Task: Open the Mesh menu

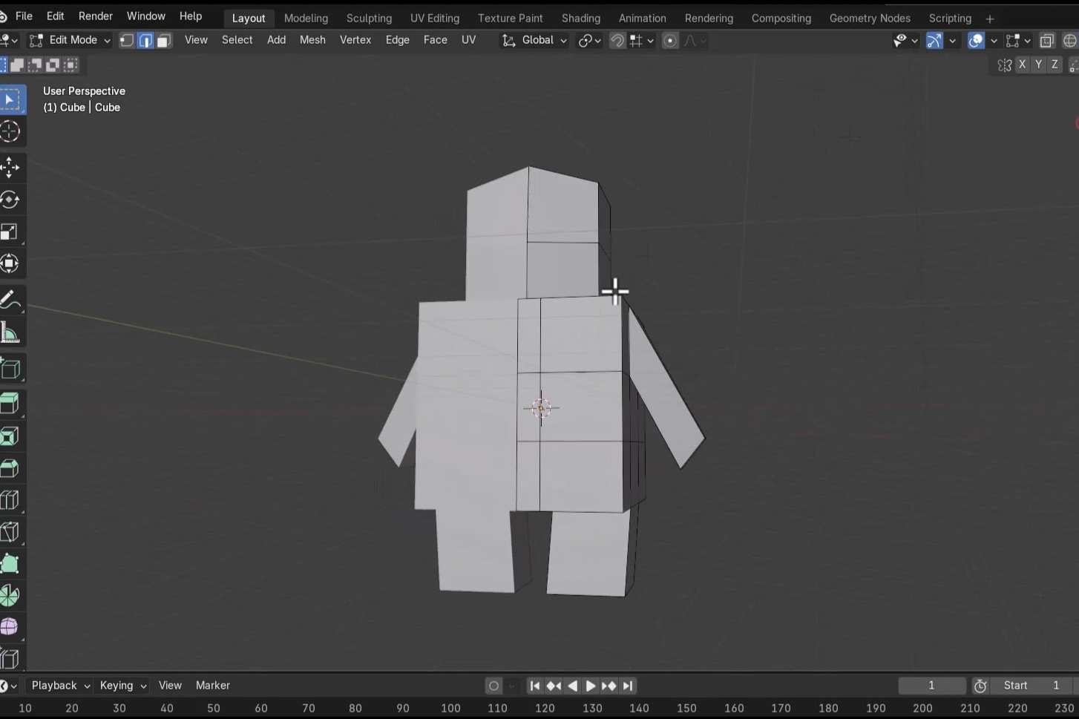Action: point(312,40)
